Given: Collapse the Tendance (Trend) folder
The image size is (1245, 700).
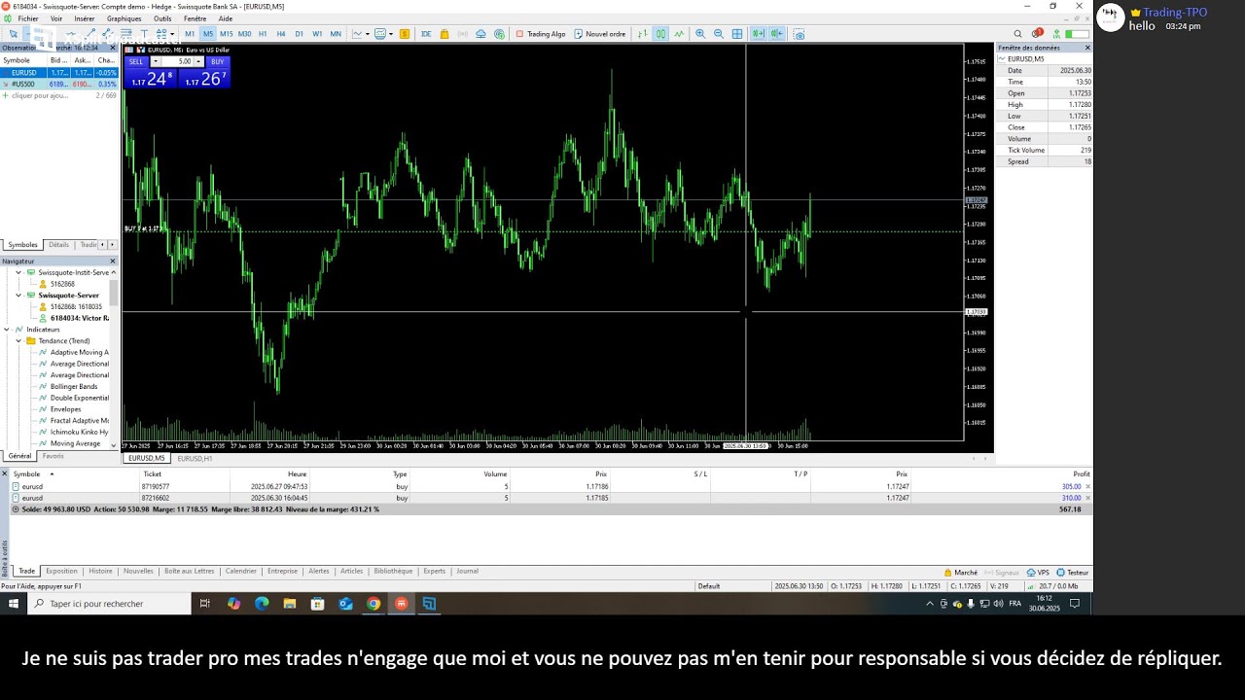Looking at the screenshot, I should 18,341.
